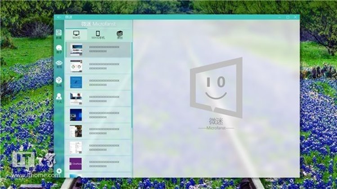Open the first highlighted article in list

click(x=98, y=50)
